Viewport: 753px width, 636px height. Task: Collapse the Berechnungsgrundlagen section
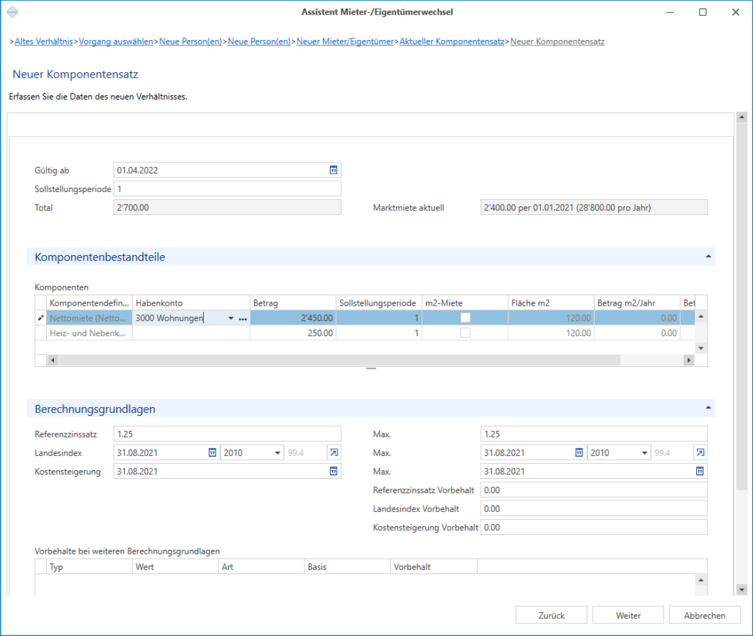coord(708,408)
